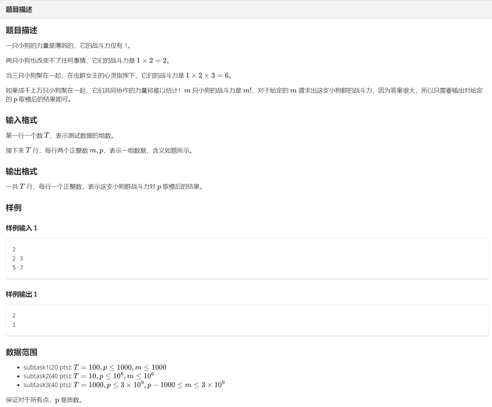Click inside the sample input code block
492x407 pixels.
point(247,258)
